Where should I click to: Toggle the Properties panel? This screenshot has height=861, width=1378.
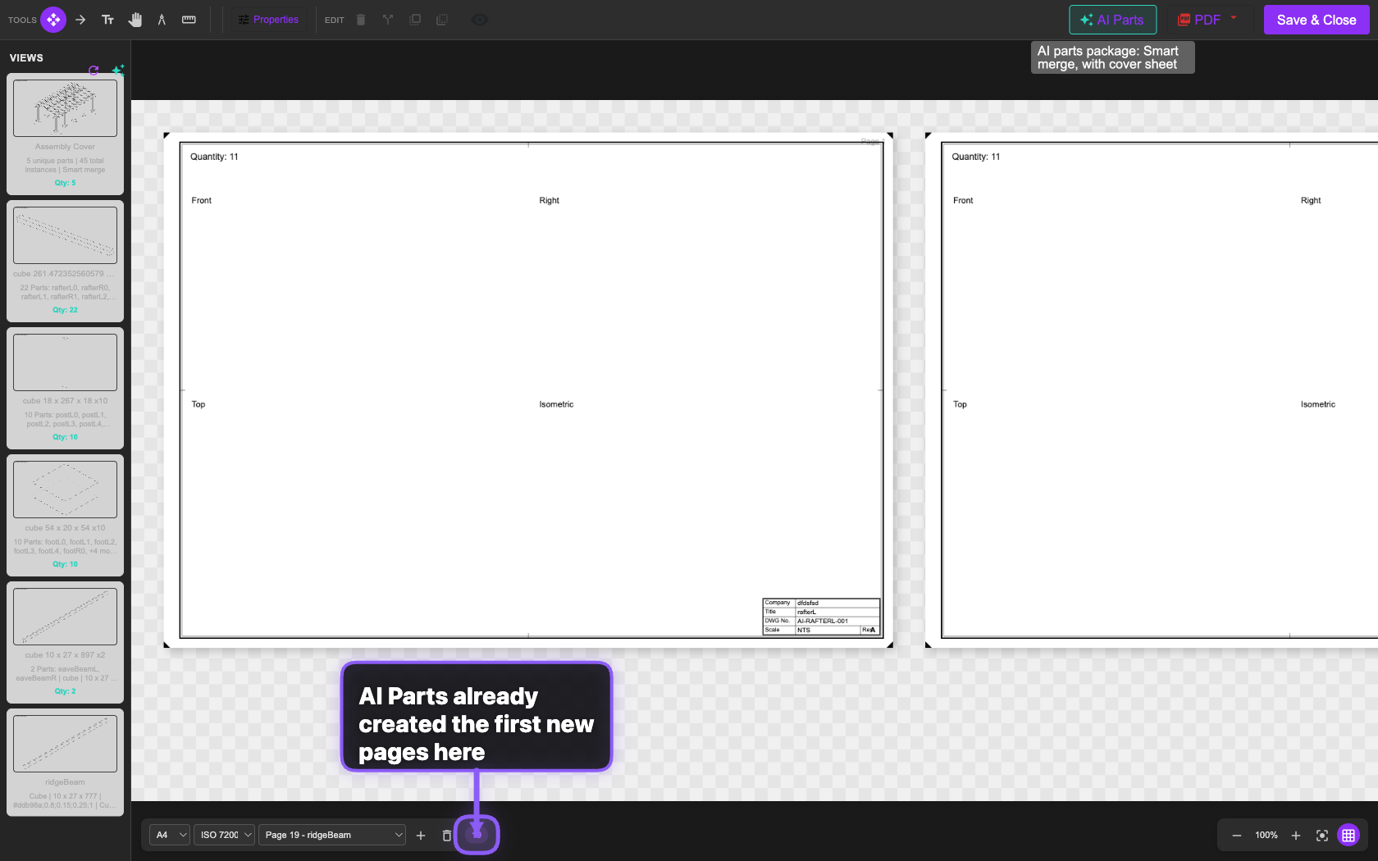(268, 20)
